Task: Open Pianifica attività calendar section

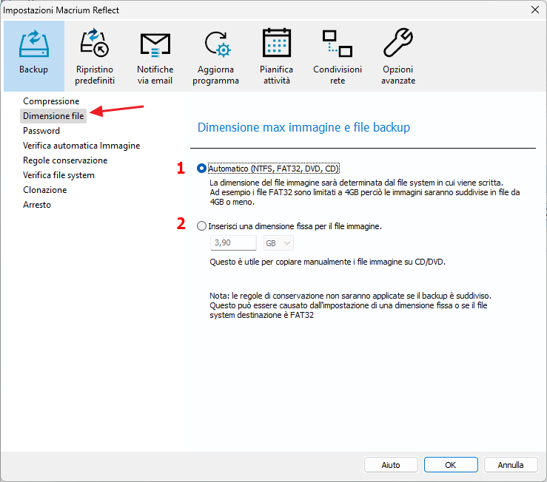Action: point(276,55)
